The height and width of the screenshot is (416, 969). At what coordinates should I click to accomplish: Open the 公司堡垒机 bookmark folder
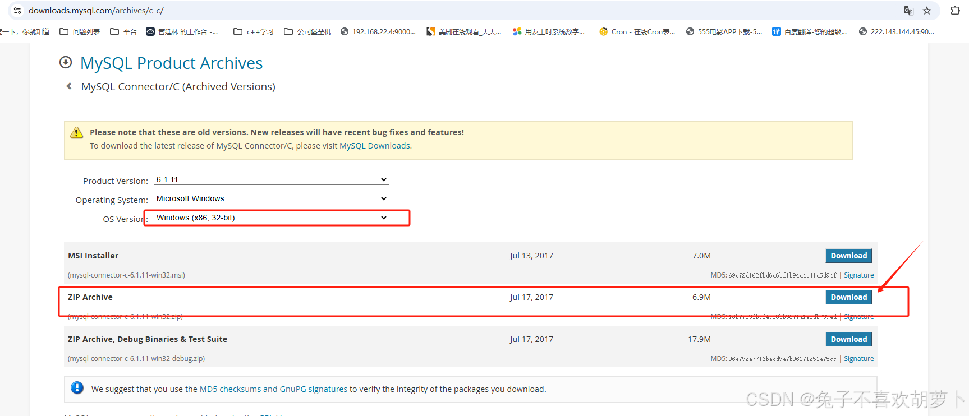point(307,32)
